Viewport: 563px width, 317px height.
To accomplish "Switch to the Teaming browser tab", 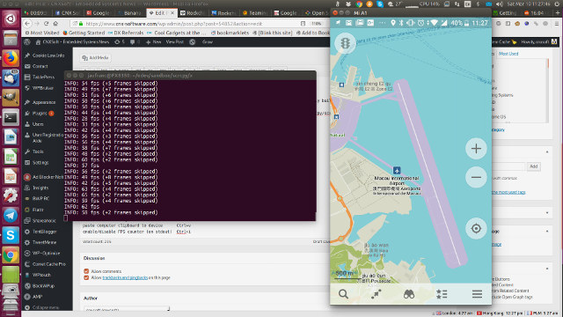I will tap(255, 13).
